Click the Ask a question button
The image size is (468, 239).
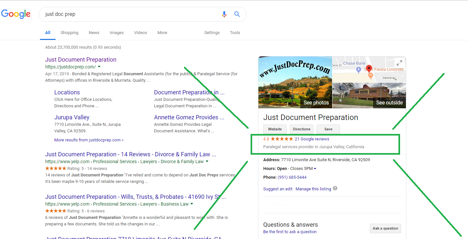point(385,228)
